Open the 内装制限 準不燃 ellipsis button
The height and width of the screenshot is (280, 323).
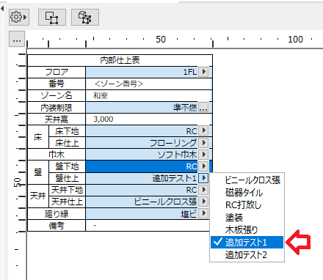pos(203,107)
